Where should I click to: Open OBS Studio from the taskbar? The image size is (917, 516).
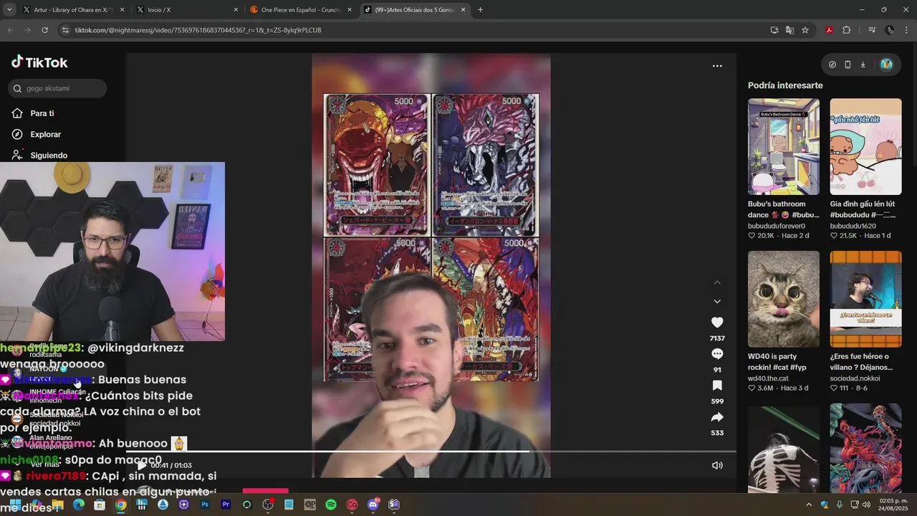point(268,505)
